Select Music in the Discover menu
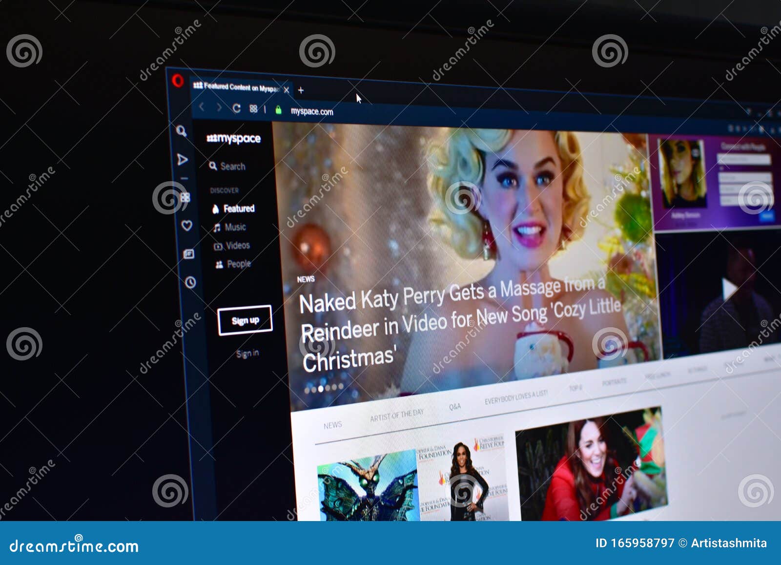The height and width of the screenshot is (565, 781). [x=229, y=227]
